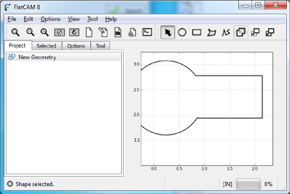Click the polygon union icon
Image resolution: width=290 pixels, height=194 pixels.
tap(241, 32)
